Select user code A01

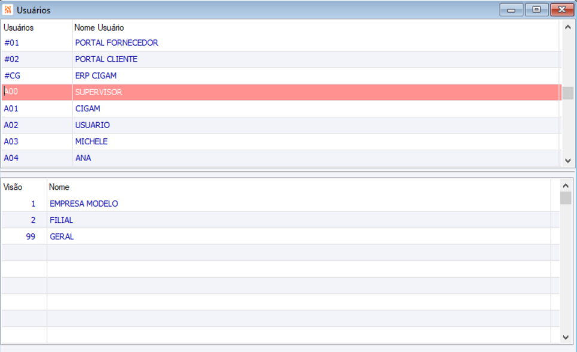11,109
